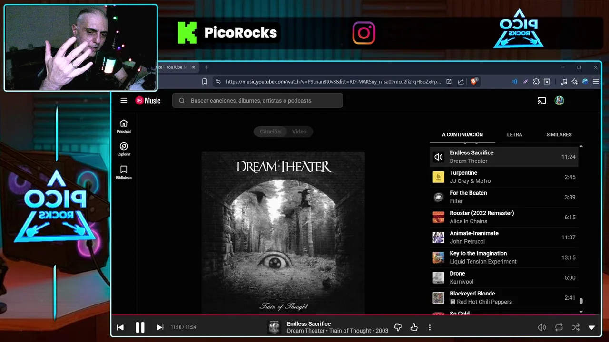This screenshot has width=609, height=342.
Task: Open site settings icon beside the URL
Action: pos(218,82)
